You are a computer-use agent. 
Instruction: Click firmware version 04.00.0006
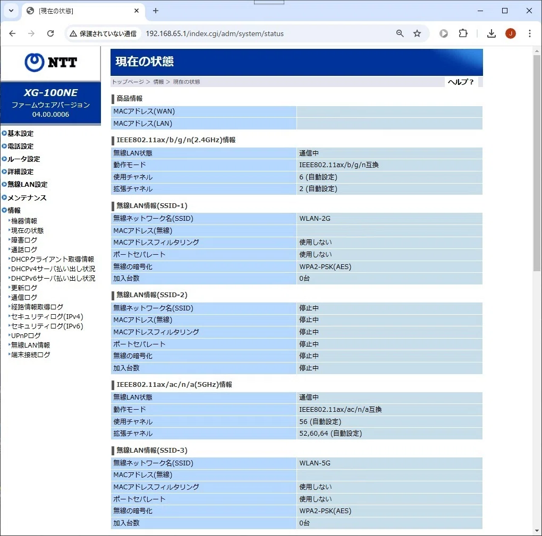(x=51, y=114)
